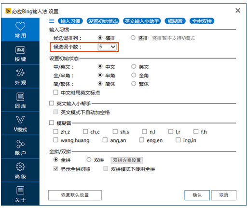This screenshot has height=208, width=248.
Task: Open the 候选词个数 dropdown
Action: 107,47
